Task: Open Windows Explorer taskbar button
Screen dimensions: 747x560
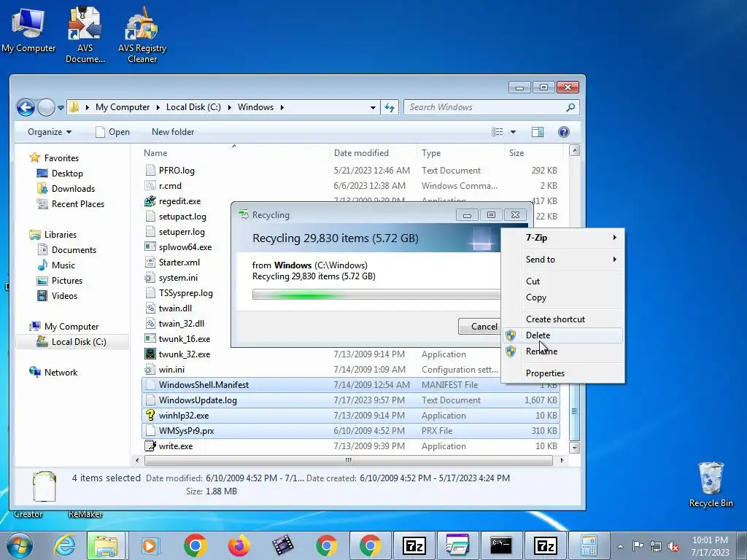Action: point(106,545)
